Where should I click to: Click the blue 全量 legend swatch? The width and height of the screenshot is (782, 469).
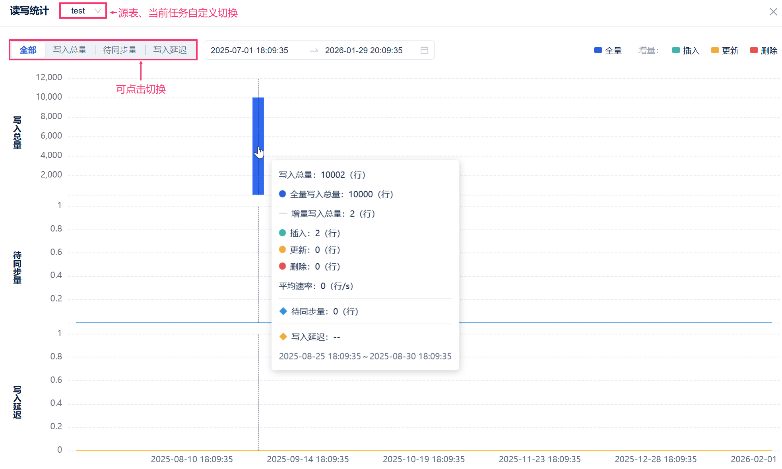pyautogui.click(x=598, y=50)
